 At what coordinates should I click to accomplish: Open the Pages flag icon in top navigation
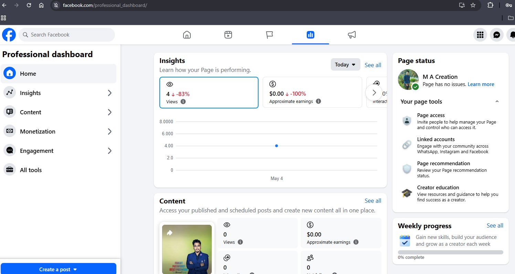click(x=270, y=35)
